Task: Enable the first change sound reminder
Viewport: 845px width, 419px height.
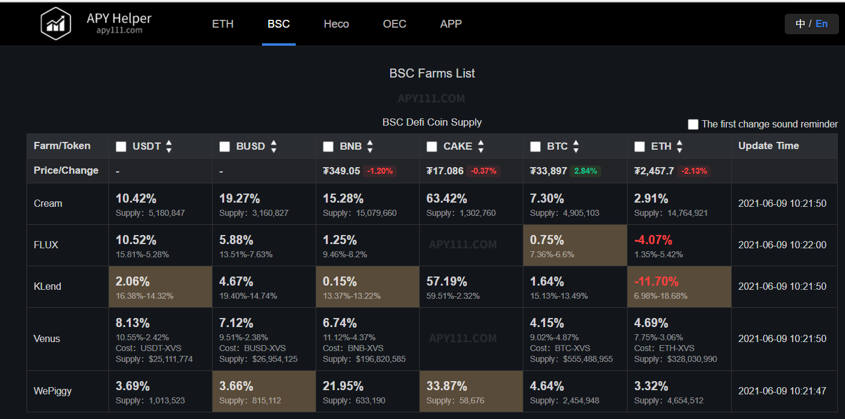Action: [x=693, y=124]
